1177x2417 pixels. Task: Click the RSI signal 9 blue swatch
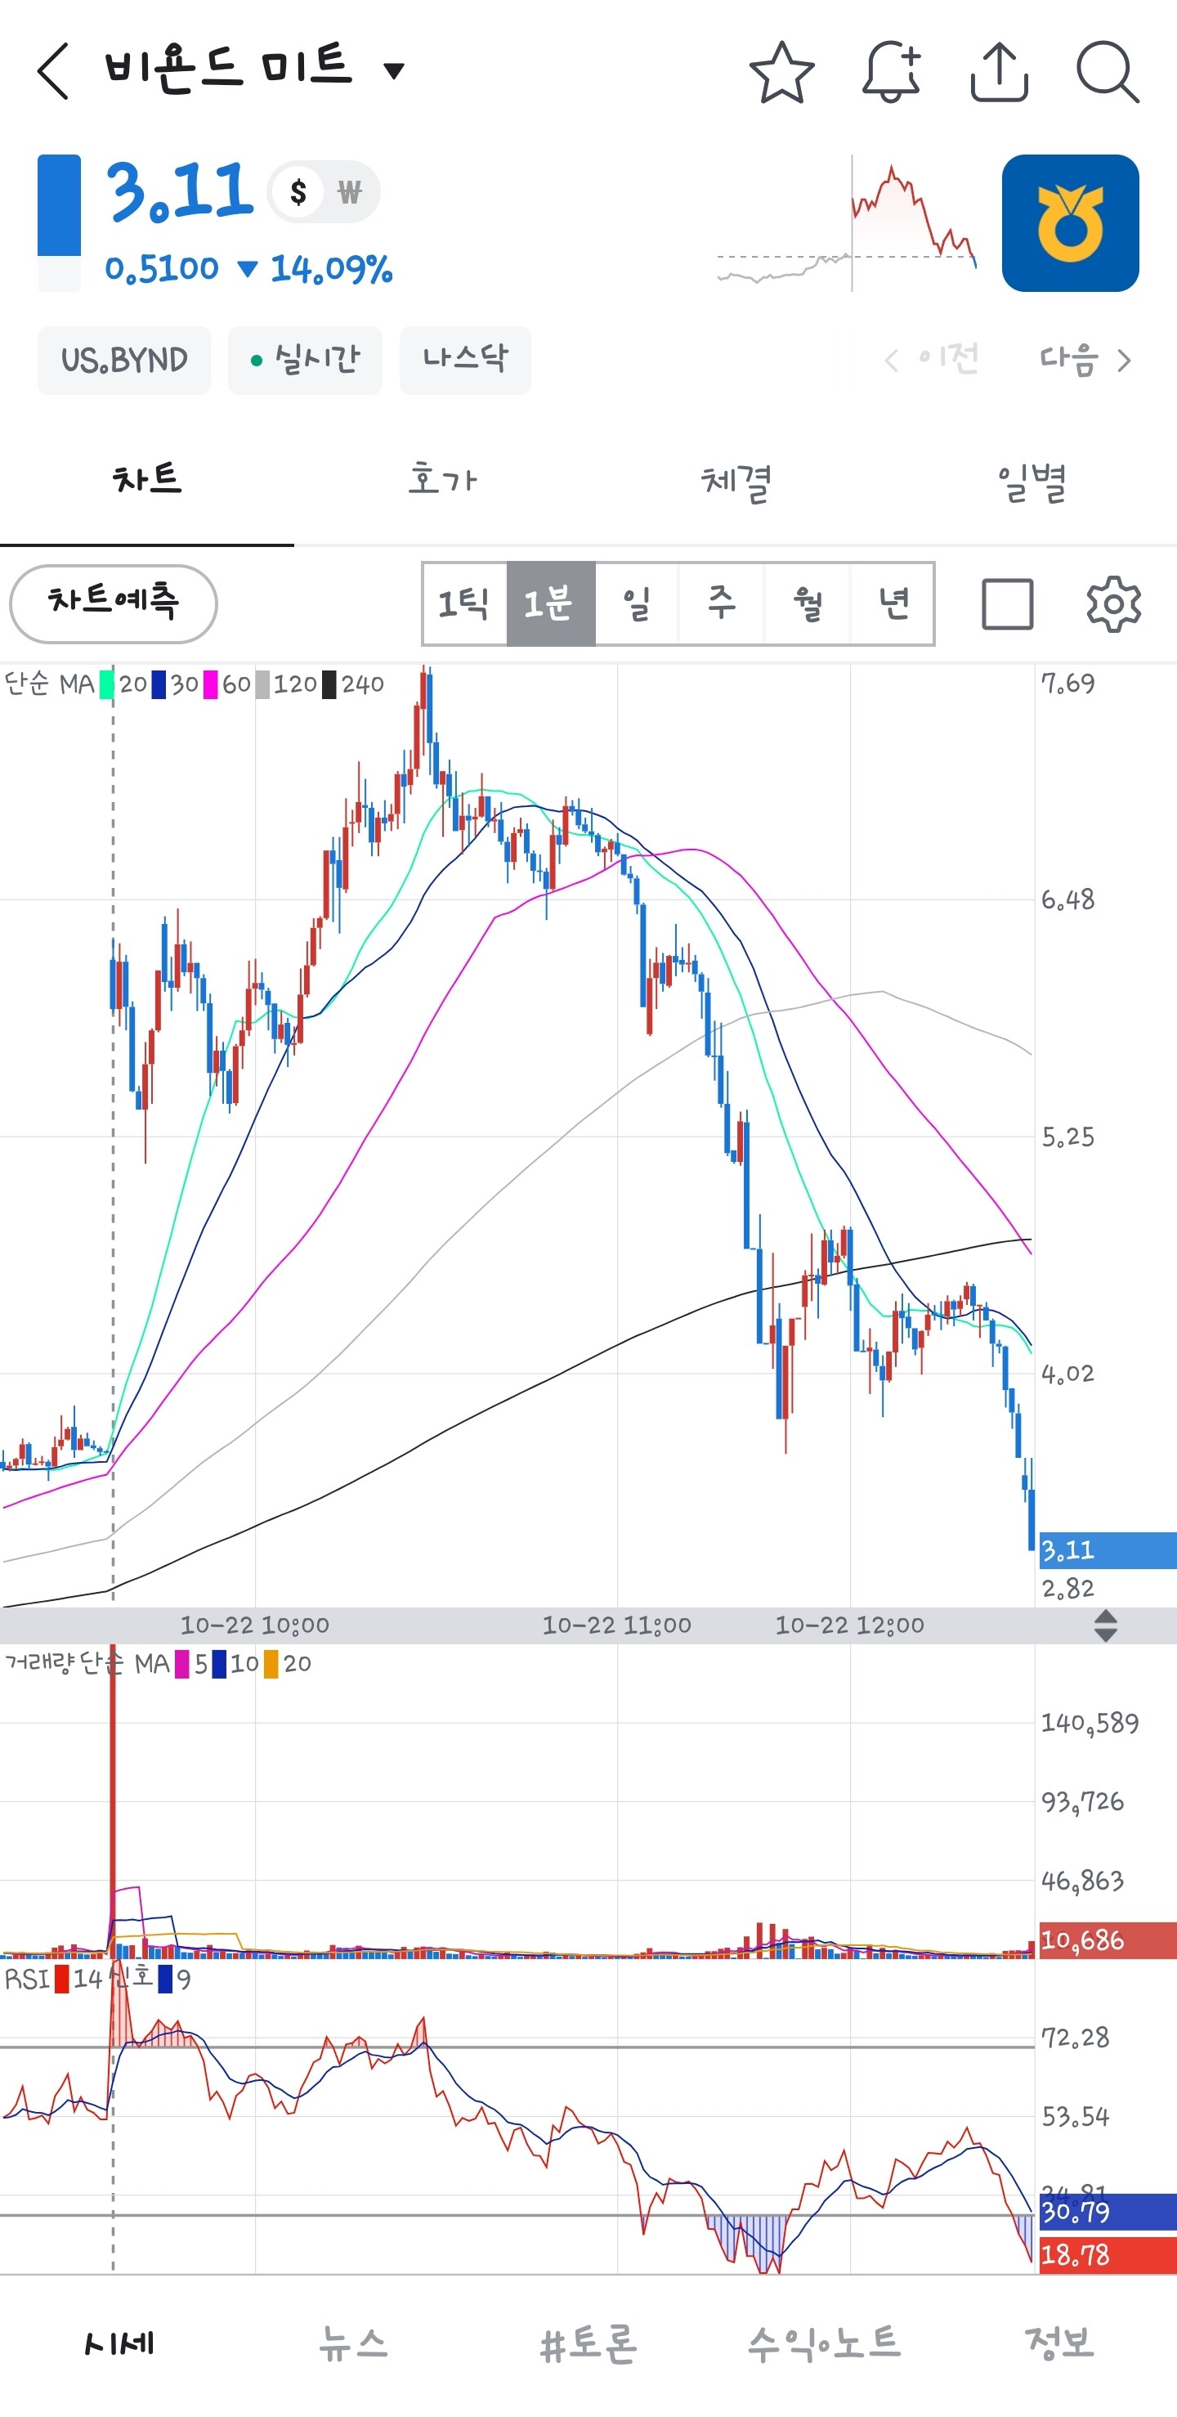(x=166, y=1979)
